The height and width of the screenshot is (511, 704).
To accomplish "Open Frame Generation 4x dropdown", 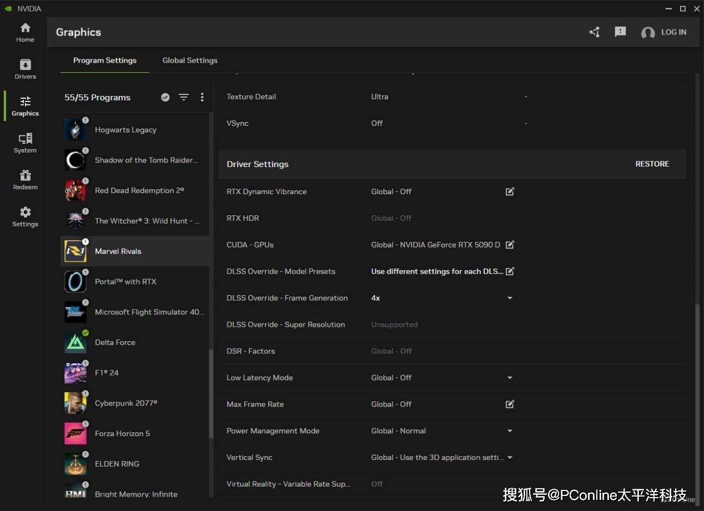I will [510, 298].
